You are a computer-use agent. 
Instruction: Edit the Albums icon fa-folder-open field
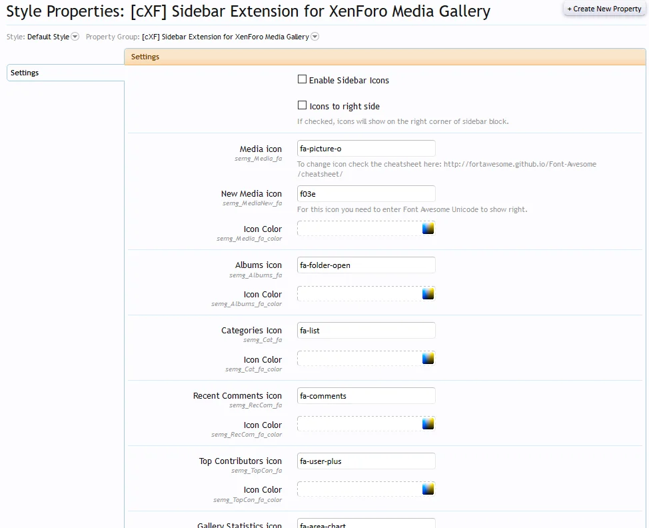tap(366, 265)
